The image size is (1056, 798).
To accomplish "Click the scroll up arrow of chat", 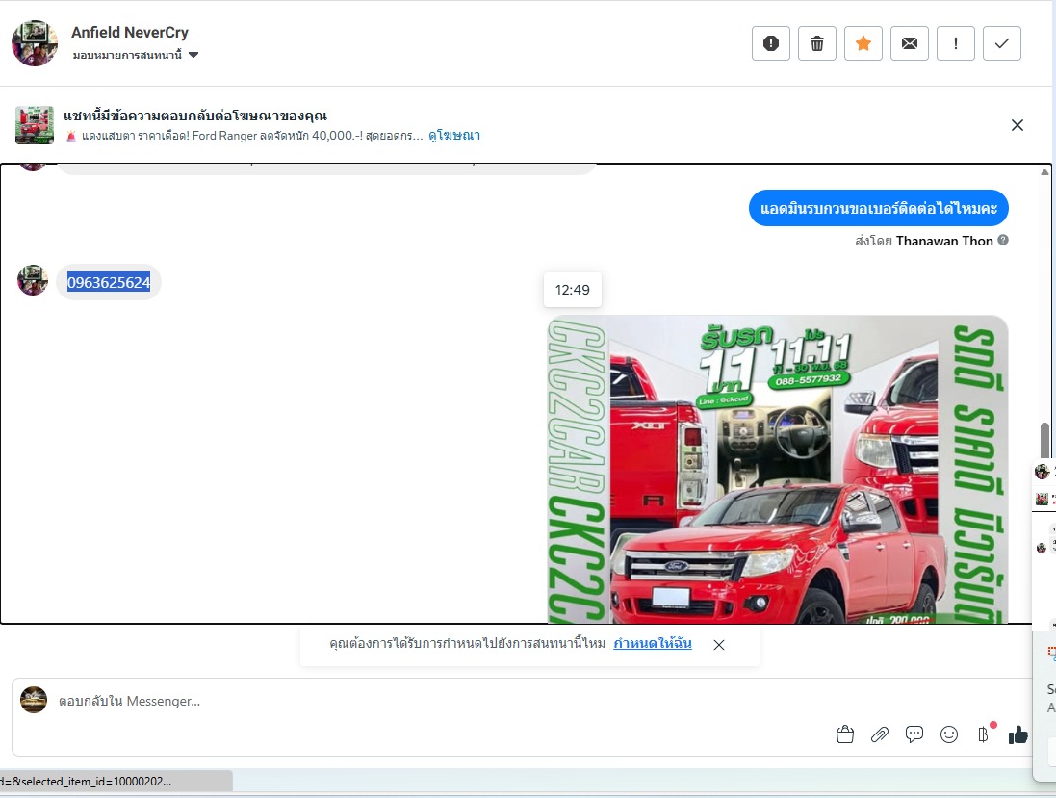I will [x=1044, y=172].
